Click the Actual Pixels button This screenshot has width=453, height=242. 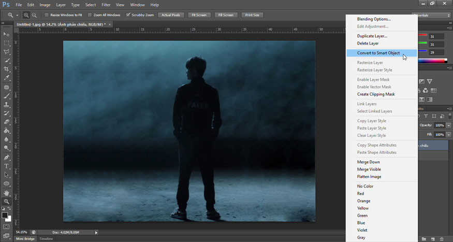(171, 15)
